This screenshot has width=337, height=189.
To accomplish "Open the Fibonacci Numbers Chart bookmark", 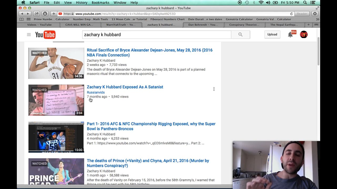I will click(x=167, y=19).
